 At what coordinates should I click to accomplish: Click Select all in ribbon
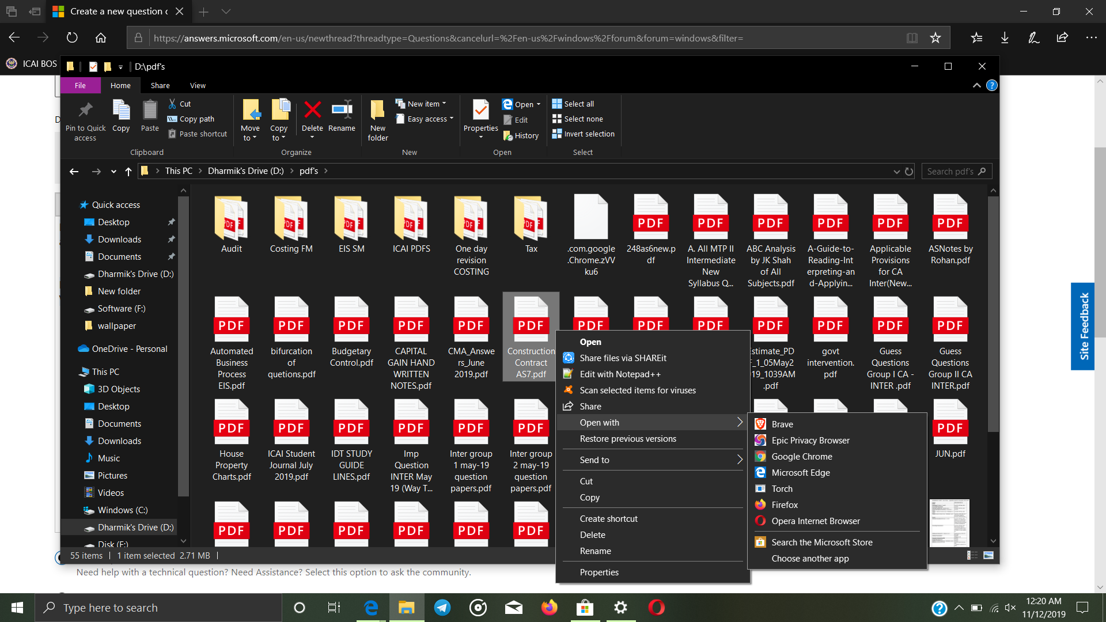pyautogui.click(x=573, y=104)
